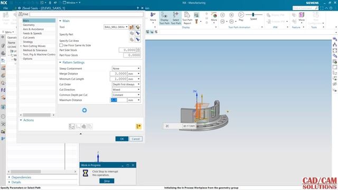Enable Use Floor Same As Side checkbox
The image size is (338, 190).
pos(61,45)
